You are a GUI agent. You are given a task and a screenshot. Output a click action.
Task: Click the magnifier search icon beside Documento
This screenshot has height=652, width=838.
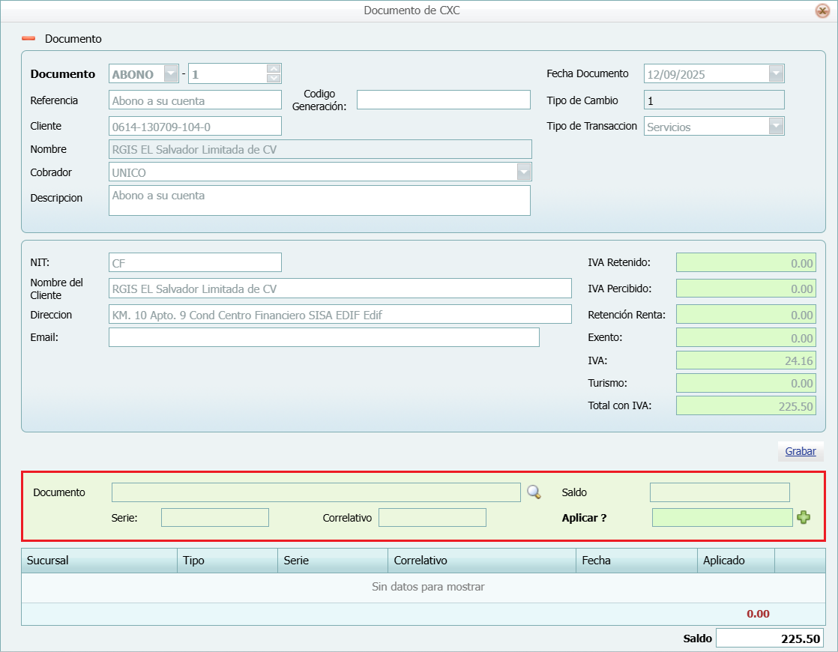(534, 492)
